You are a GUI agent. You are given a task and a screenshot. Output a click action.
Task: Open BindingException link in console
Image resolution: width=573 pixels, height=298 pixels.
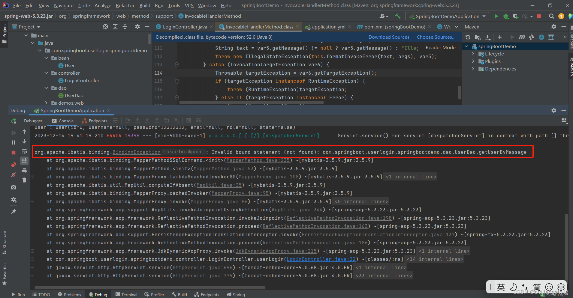point(136,152)
